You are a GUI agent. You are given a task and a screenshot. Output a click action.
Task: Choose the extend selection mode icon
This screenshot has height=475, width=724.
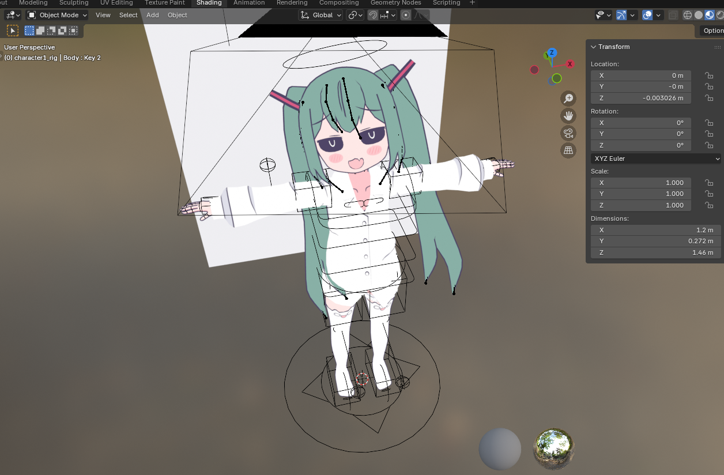click(x=40, y=31)
